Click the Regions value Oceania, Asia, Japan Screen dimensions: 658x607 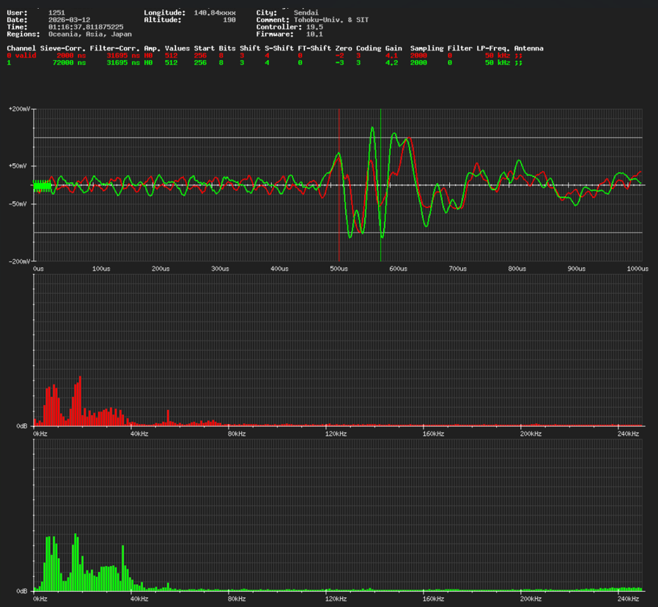91,34
